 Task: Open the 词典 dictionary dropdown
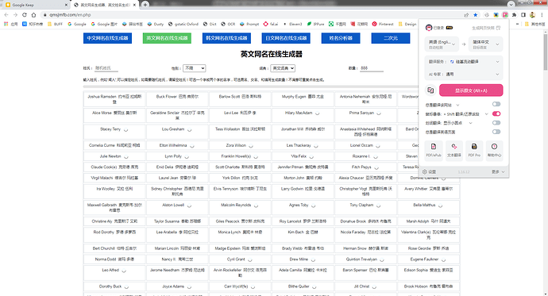283,68
